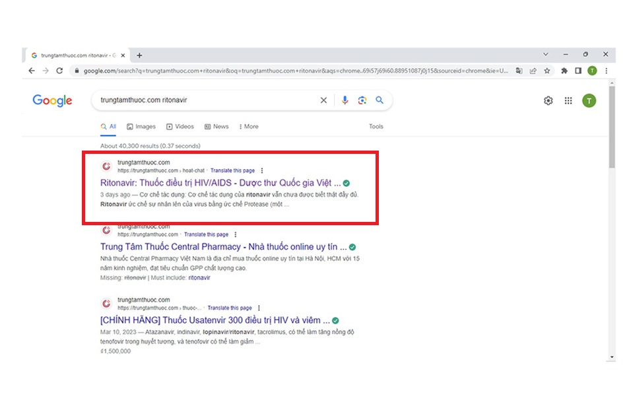627x418 pixels.
Task: Go to the Google logo homepage
Action: click(x=52, y=100)
